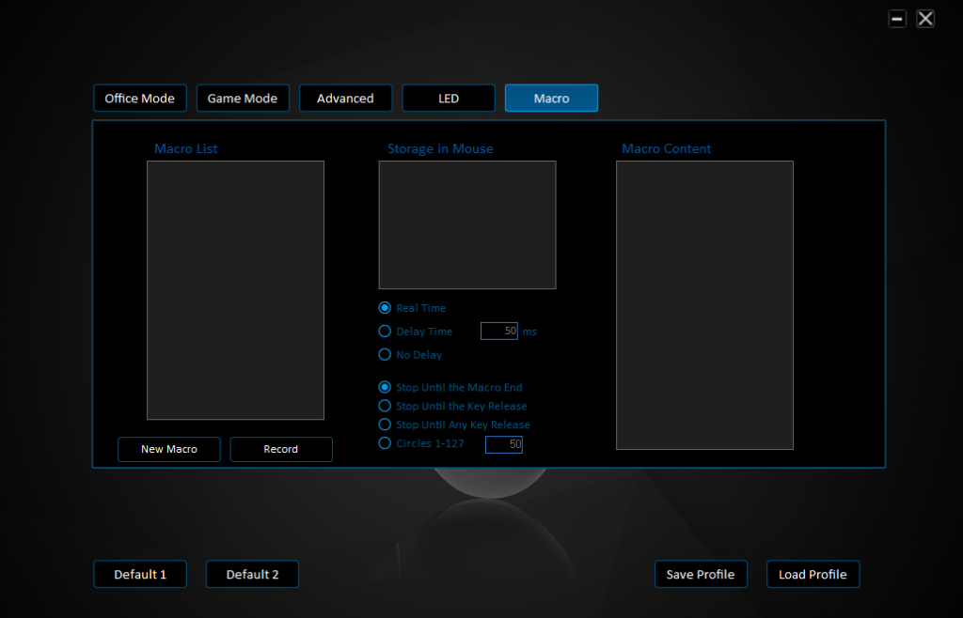Focus the Circles count input box
The width and height of the screenshot is (963, 618).
click(x=504, y=444)
